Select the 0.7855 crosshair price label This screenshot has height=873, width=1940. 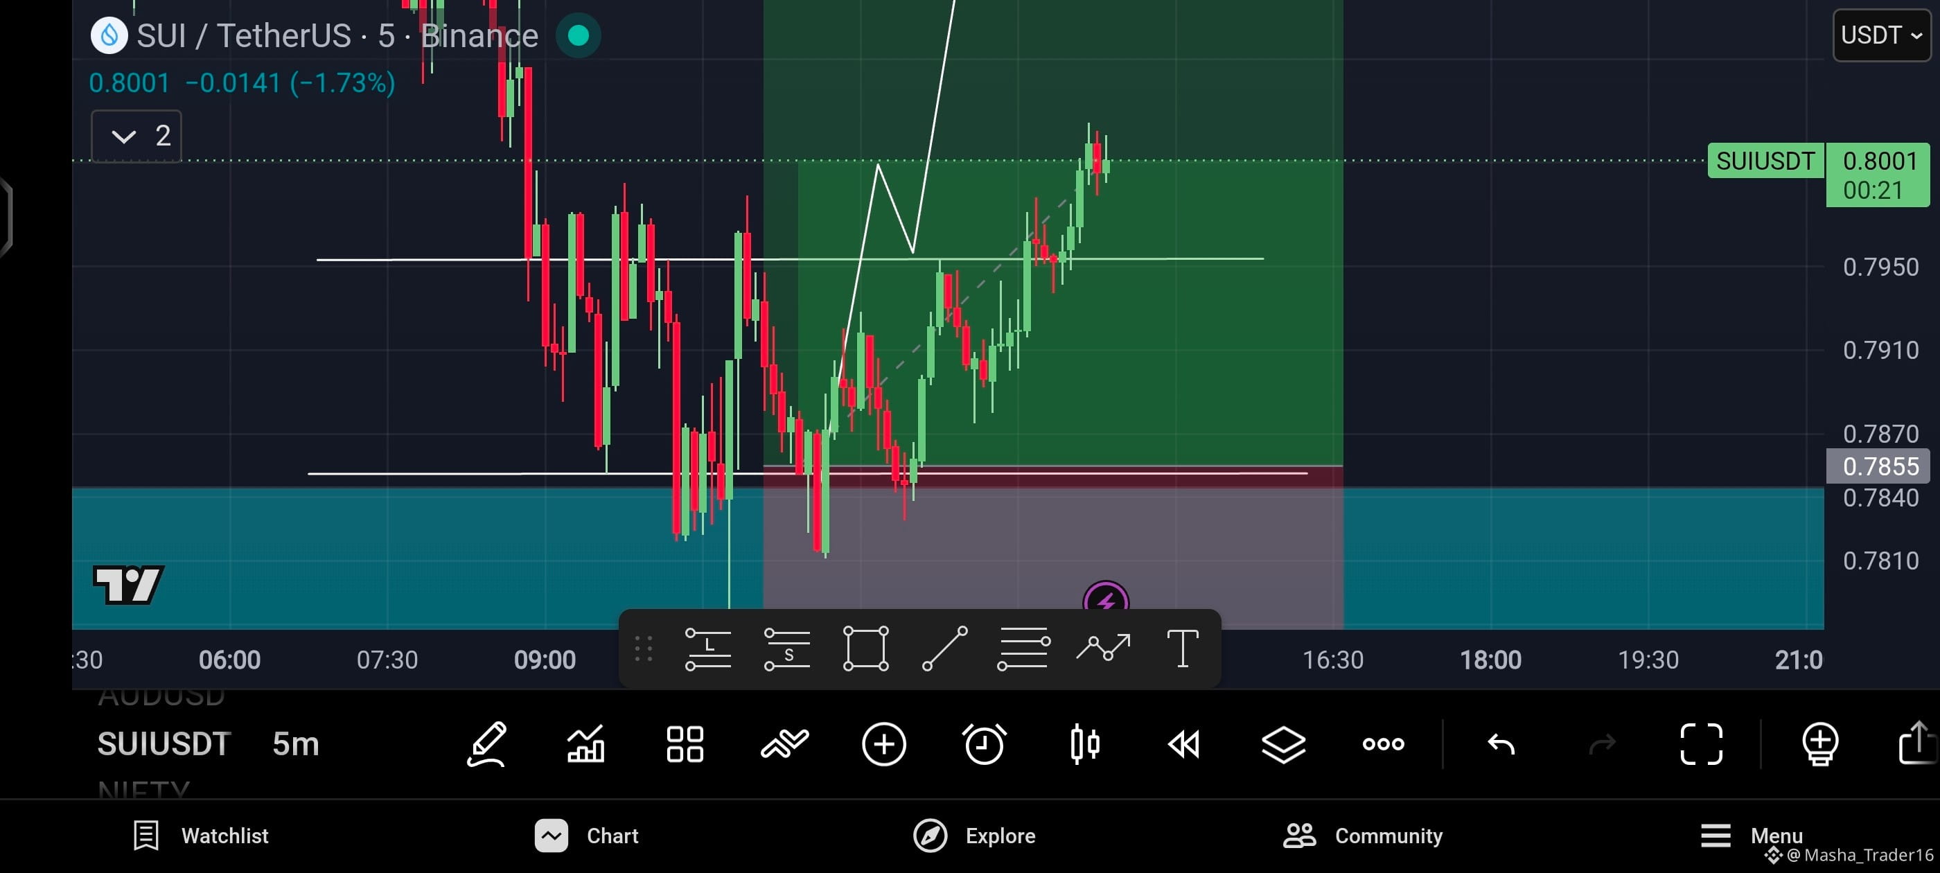(1880, 466)
